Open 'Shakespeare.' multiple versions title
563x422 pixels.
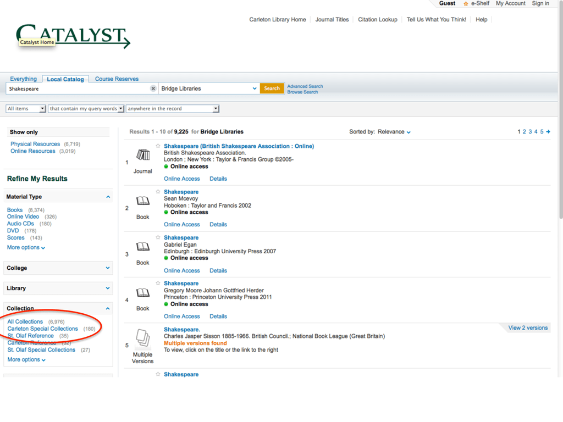point(182,330)
